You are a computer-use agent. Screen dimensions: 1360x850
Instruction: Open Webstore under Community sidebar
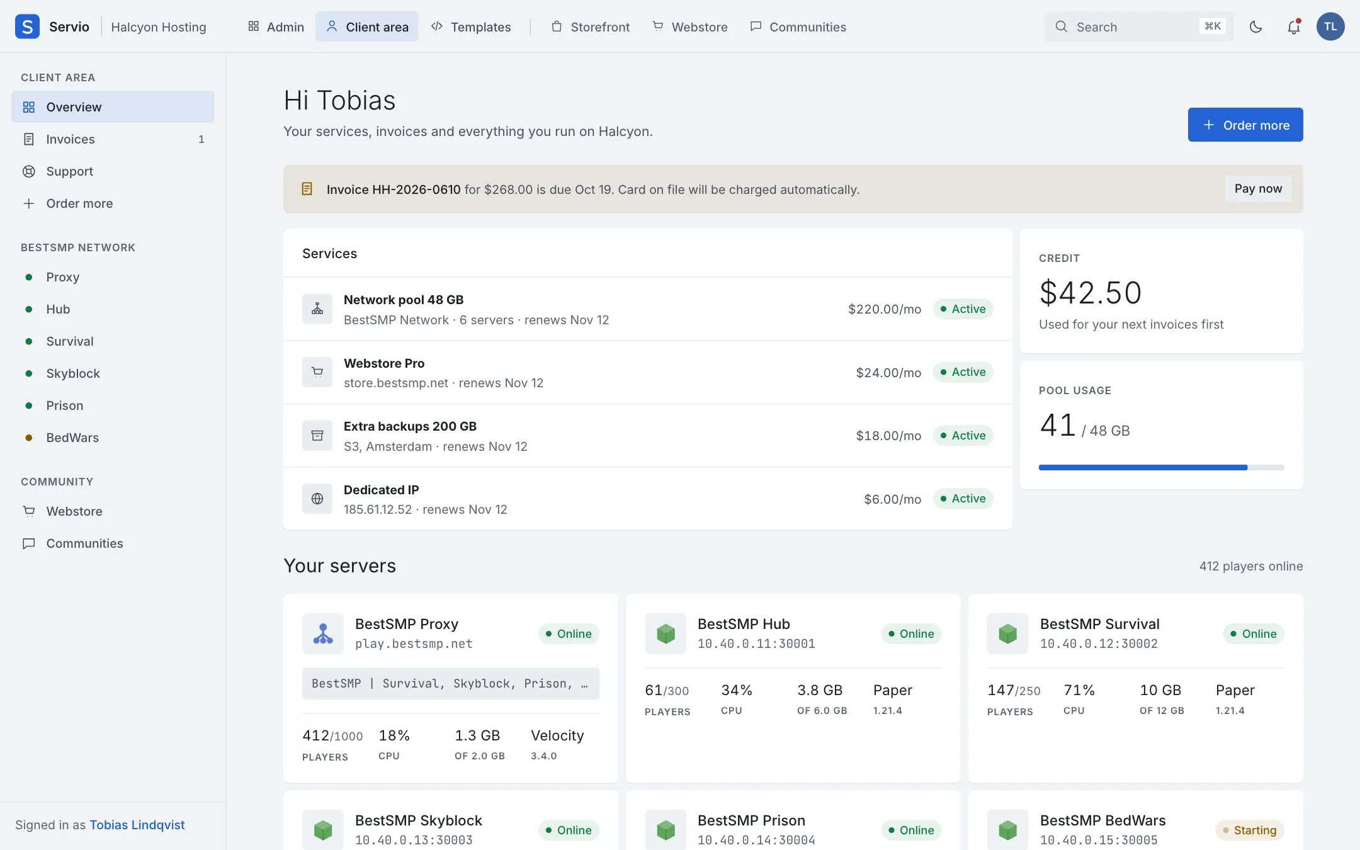click(x=113, y=511)
